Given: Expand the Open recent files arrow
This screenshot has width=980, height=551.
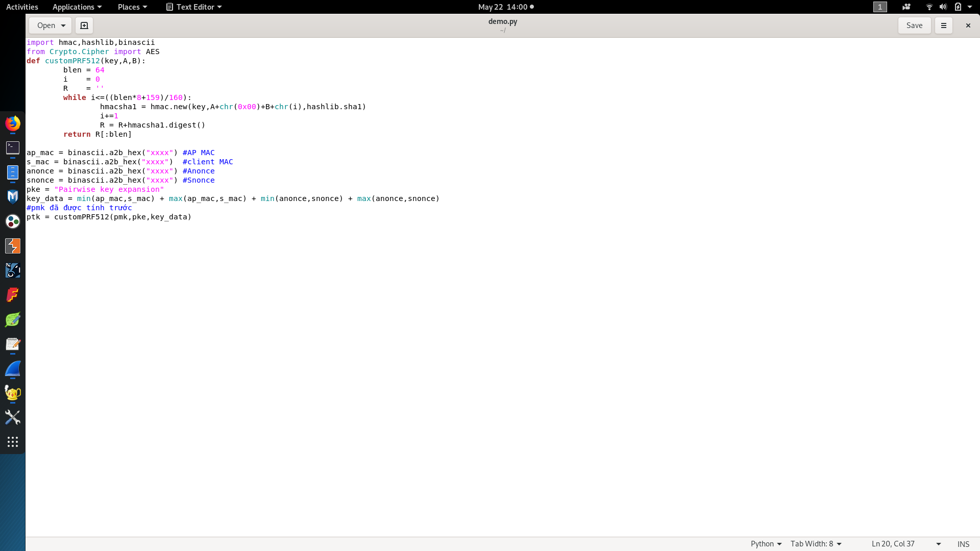Looking at the screenshot, I should (63, 26).
